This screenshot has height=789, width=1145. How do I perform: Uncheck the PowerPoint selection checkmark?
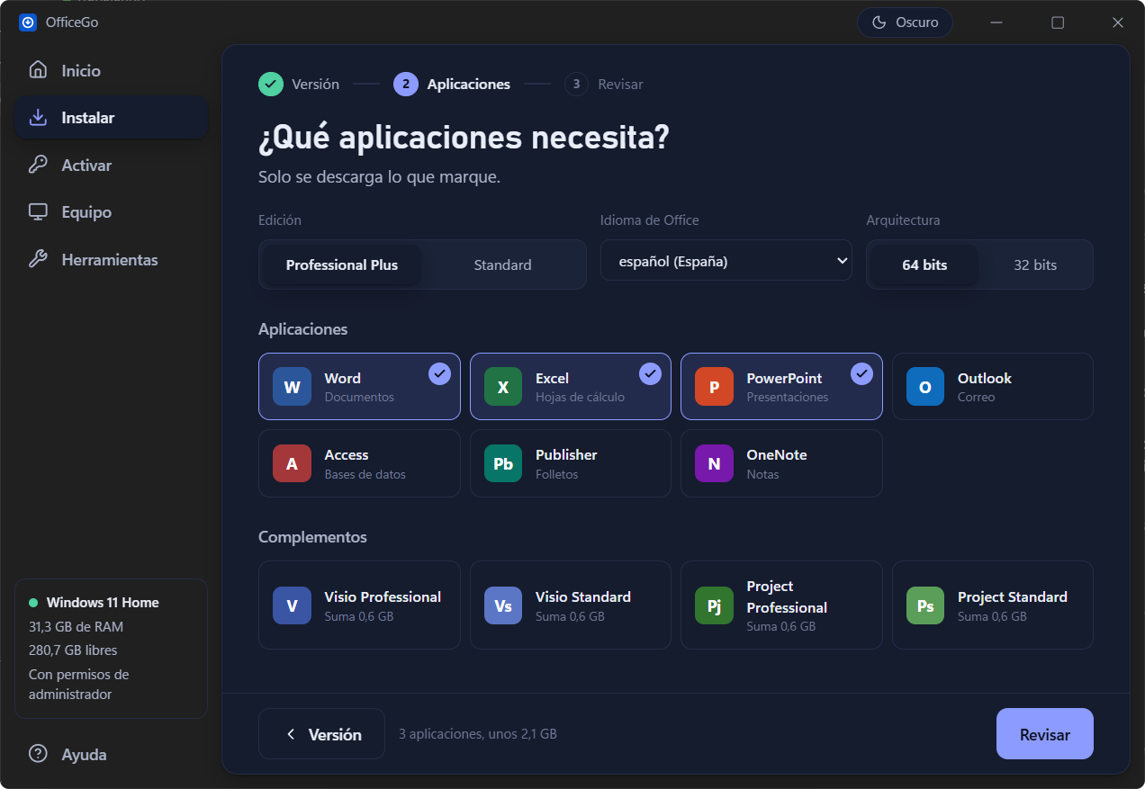[861, 373]
